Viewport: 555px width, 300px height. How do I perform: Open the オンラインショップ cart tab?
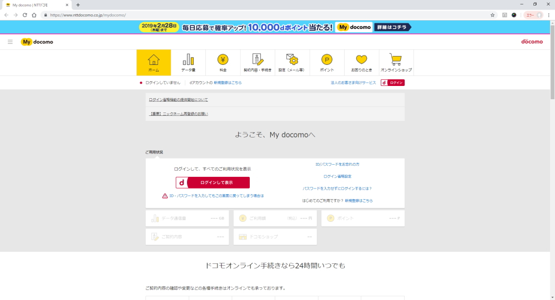point(396,63)
